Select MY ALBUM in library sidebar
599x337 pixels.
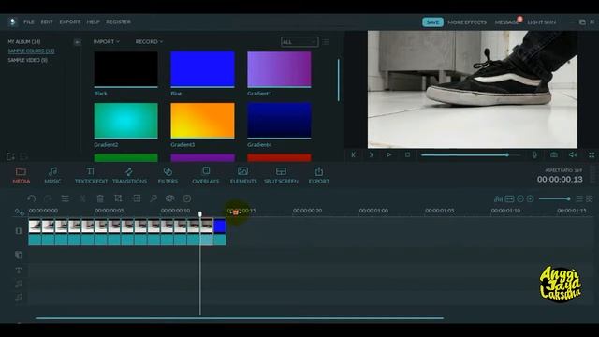[24, 41]
